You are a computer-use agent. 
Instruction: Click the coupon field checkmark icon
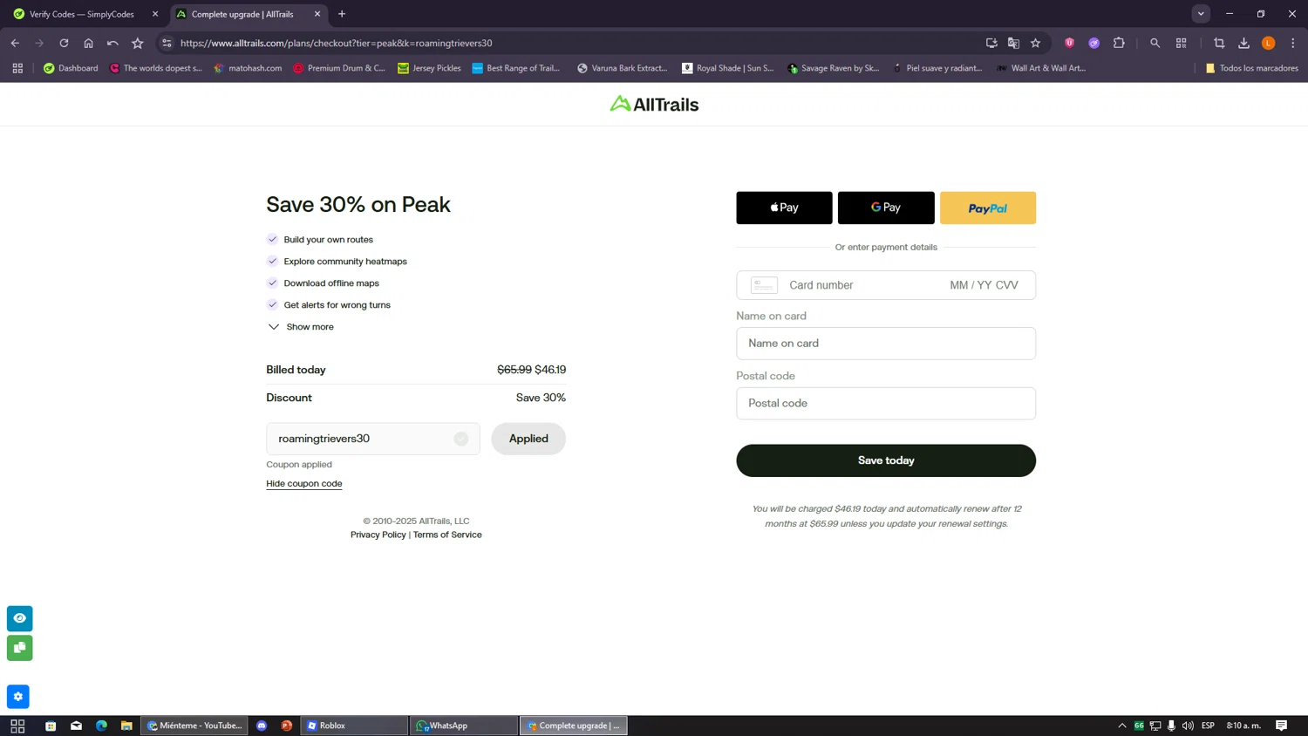tap(461, 439)
